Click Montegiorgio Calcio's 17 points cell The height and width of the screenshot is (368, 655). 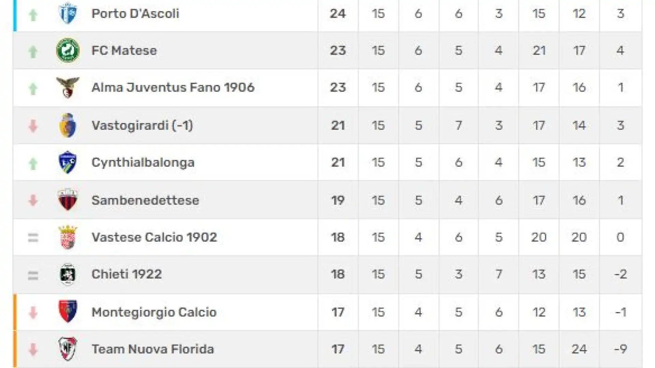coord(338,312)
